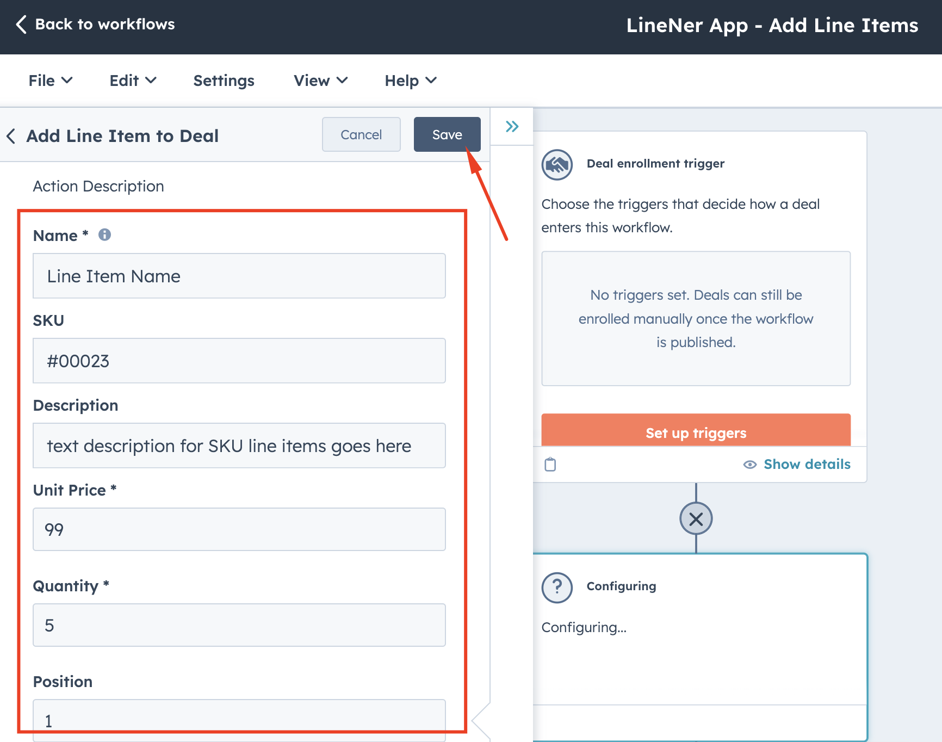Viewport: 942px width, 742px height.
Task: Open the File menu
Action: [x=51, y=81]
